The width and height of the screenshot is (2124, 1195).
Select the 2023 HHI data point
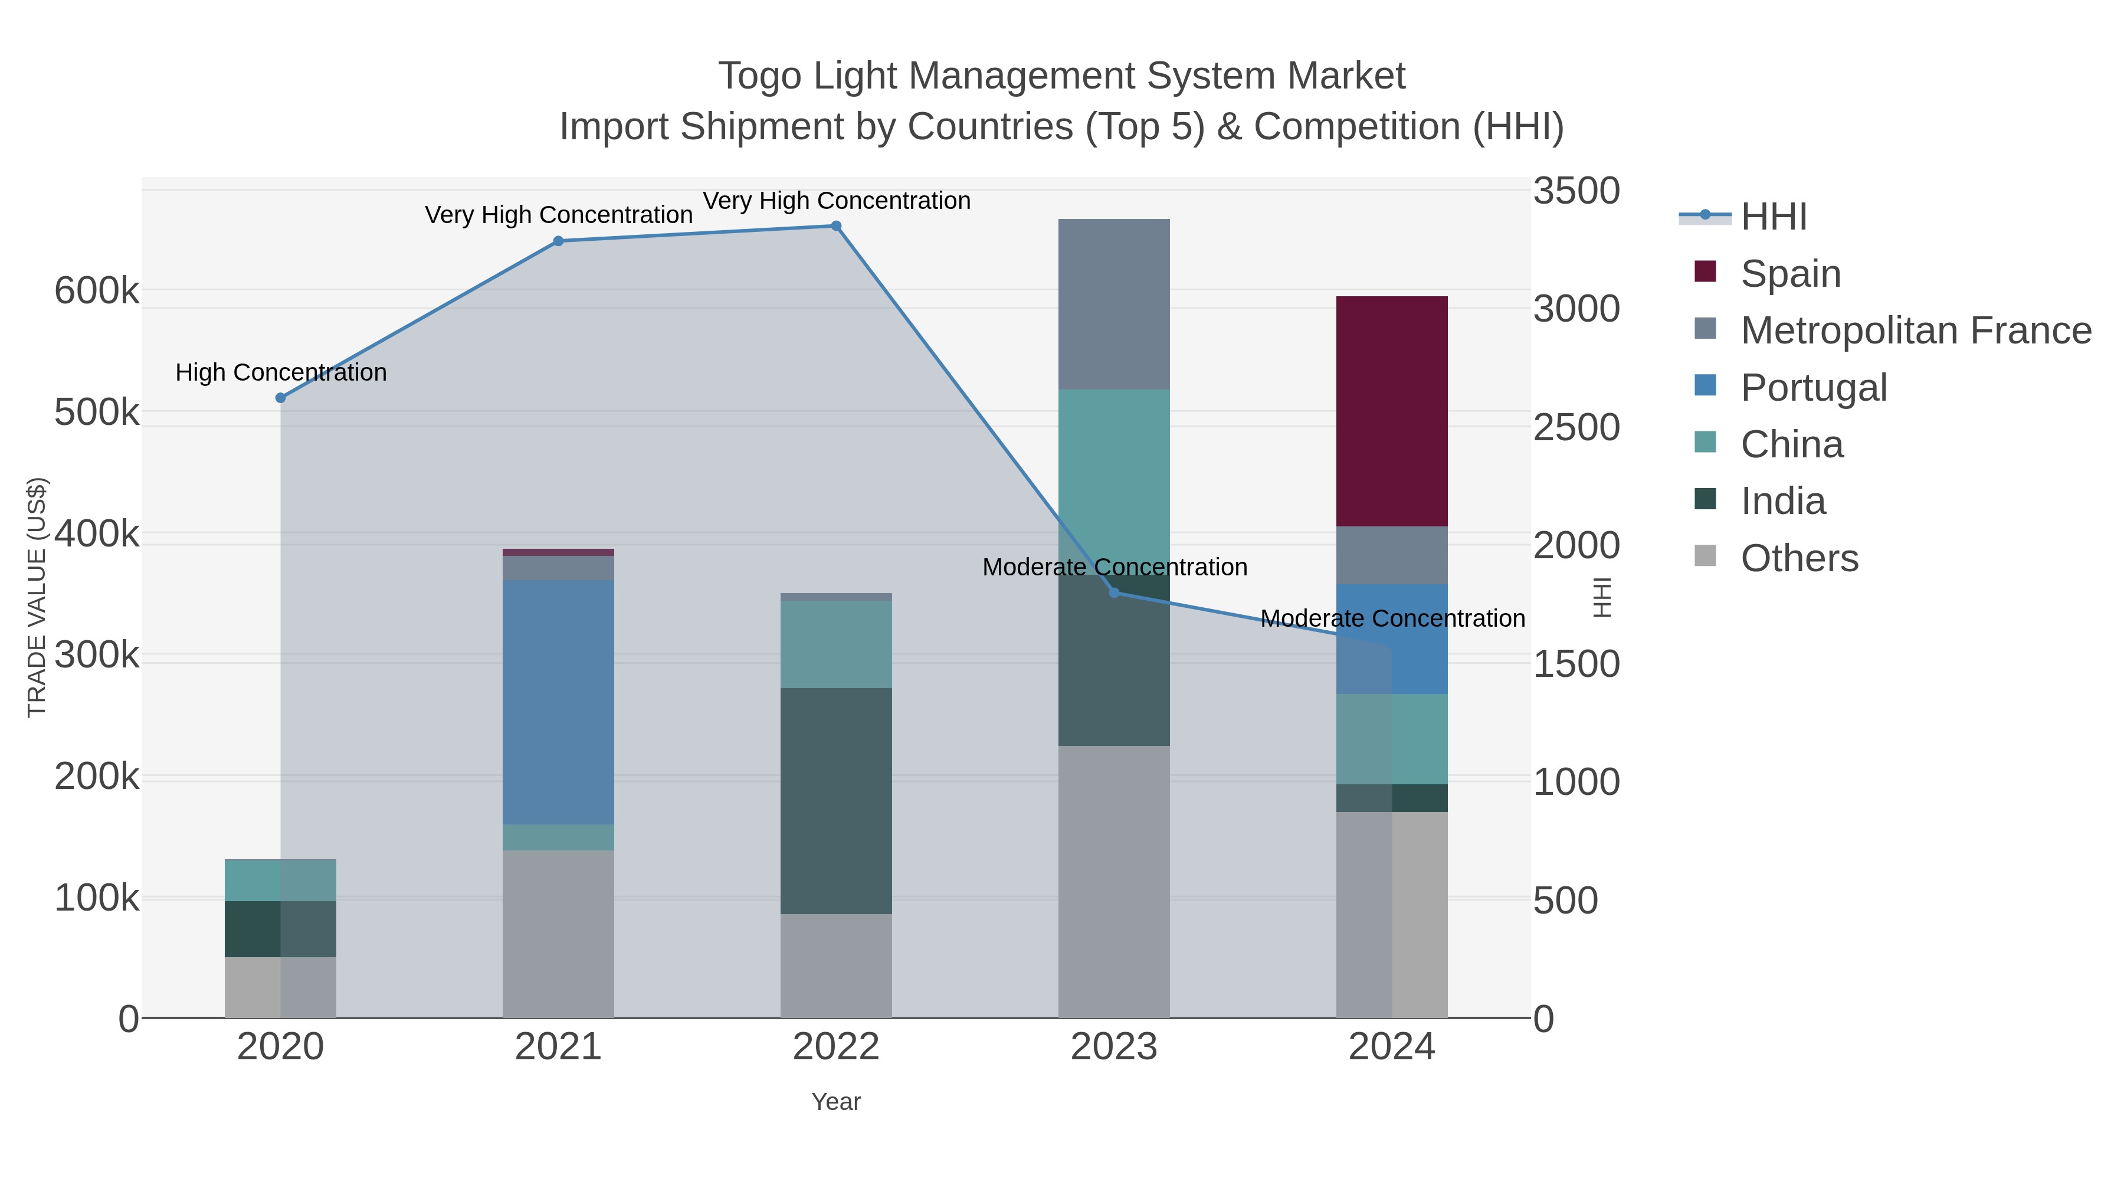[1114, 592]
